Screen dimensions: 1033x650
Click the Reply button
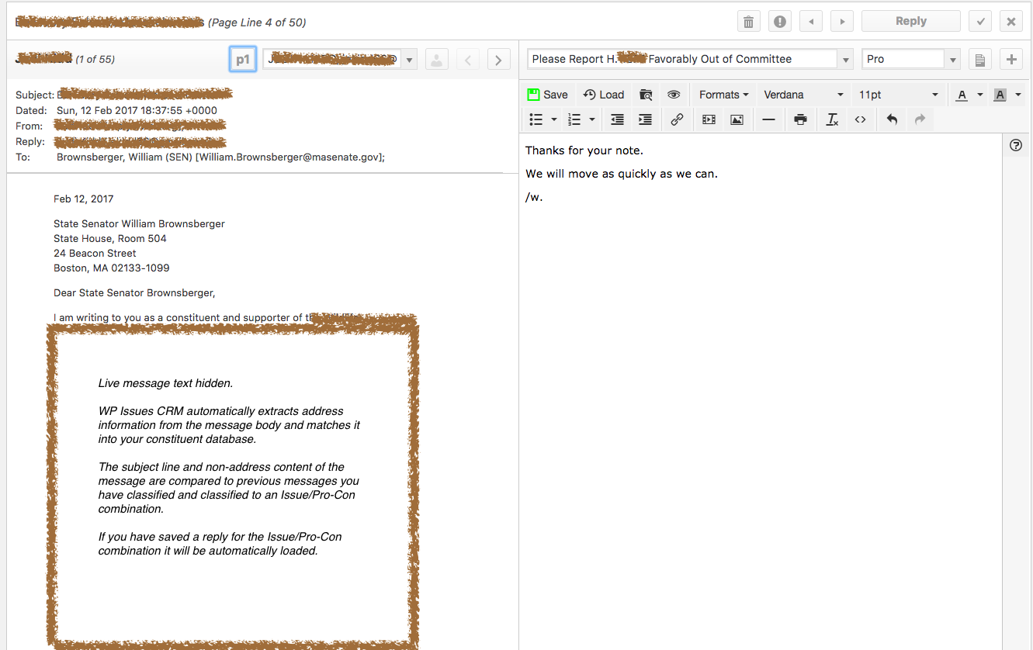point(911,22)
